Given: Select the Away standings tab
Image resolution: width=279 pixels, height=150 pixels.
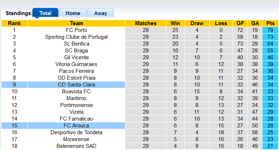Looking at the screenshot, I should pos(100,13).
